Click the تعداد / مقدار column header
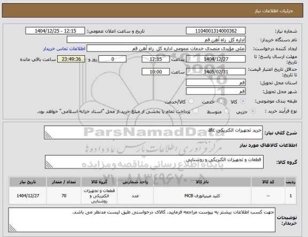Viewport: 308px width, 237px height. pos(64,182)
